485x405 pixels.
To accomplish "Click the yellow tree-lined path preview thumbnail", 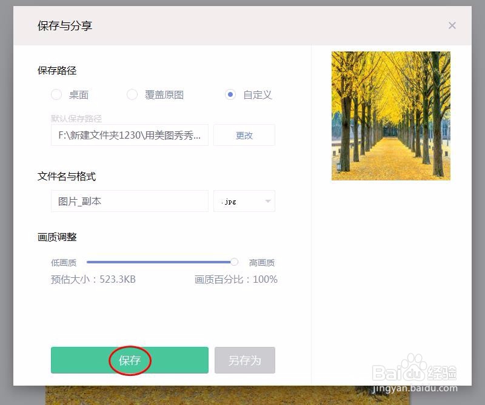I will (x=391, y=116).
